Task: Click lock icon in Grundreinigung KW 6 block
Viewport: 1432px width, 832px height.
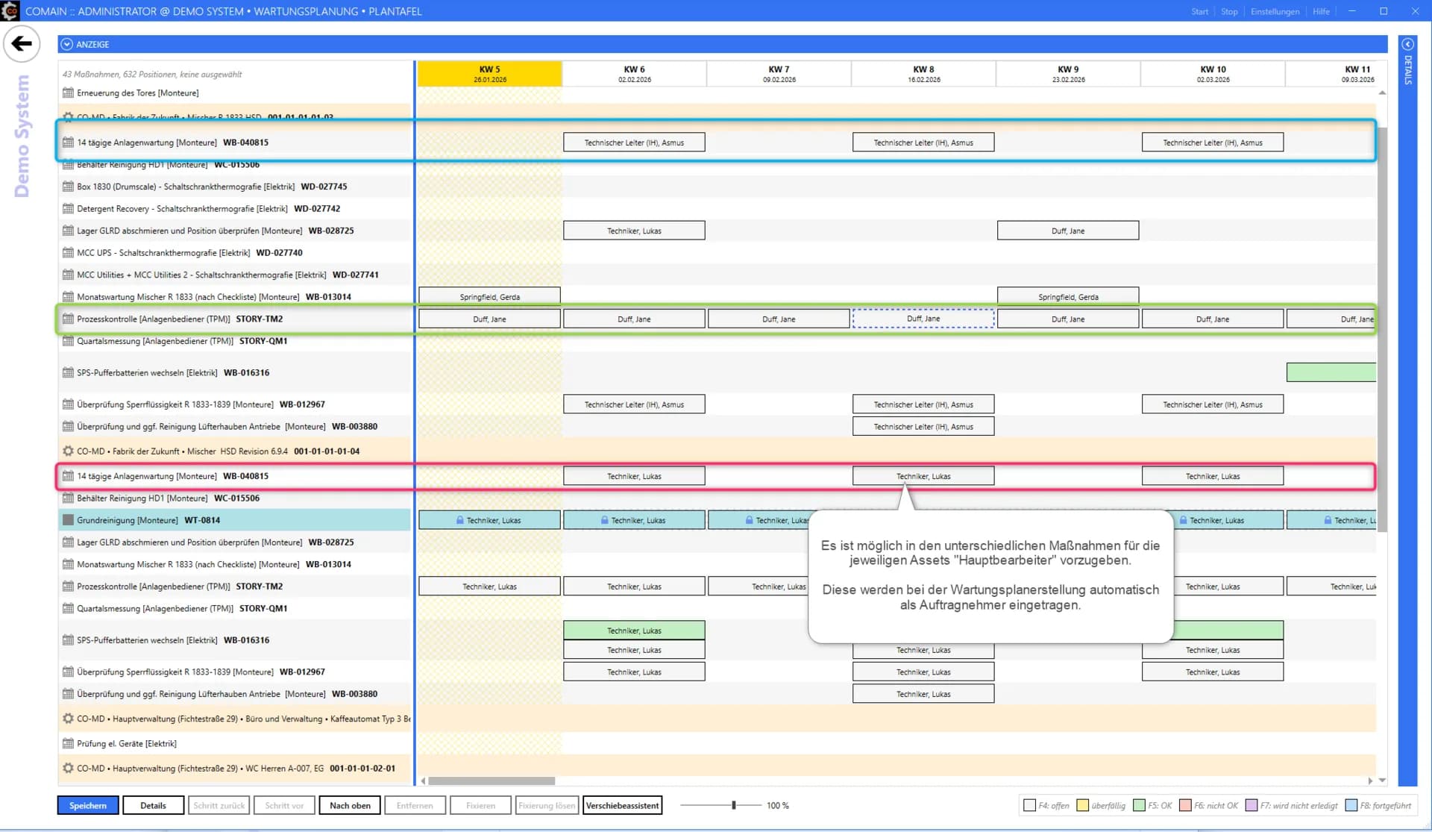Action: (x=604, y=521)
